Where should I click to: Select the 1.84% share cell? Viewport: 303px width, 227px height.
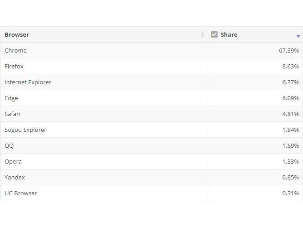[290, 130]
